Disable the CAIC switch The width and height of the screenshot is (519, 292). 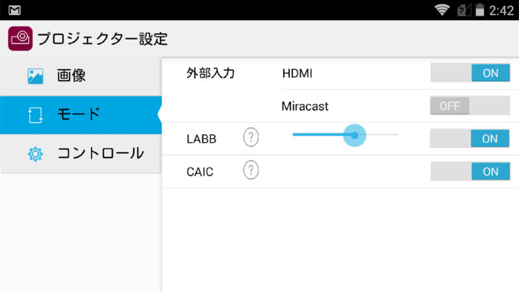click(468, 171)
